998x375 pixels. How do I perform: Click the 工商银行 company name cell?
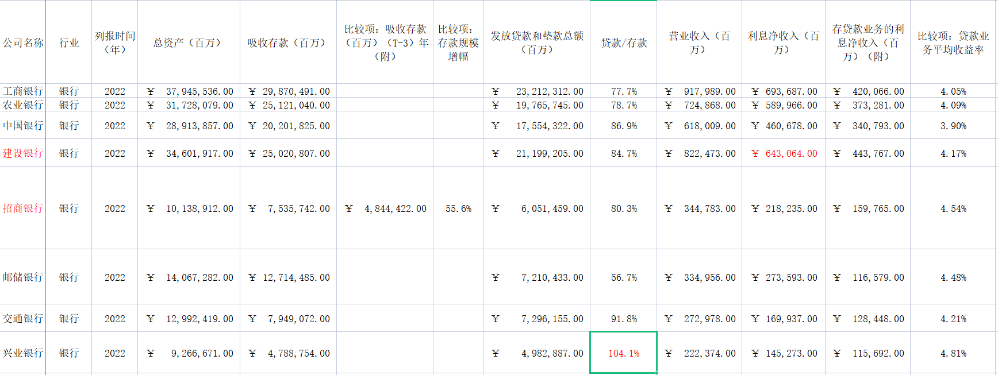[23, 91]
